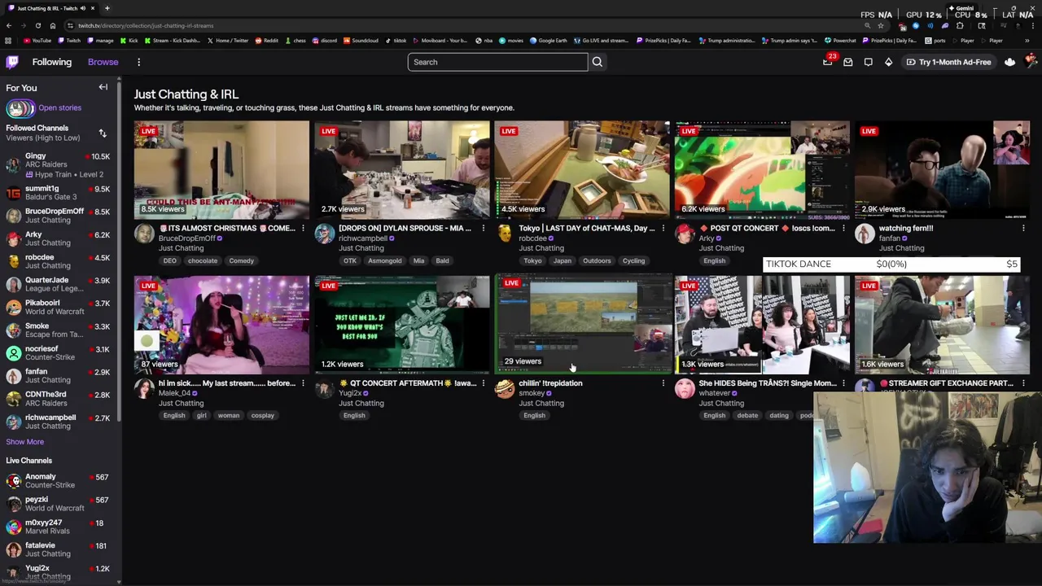Click the chocolate tag
1042x586 pixels.
click(x=203, y=260)
